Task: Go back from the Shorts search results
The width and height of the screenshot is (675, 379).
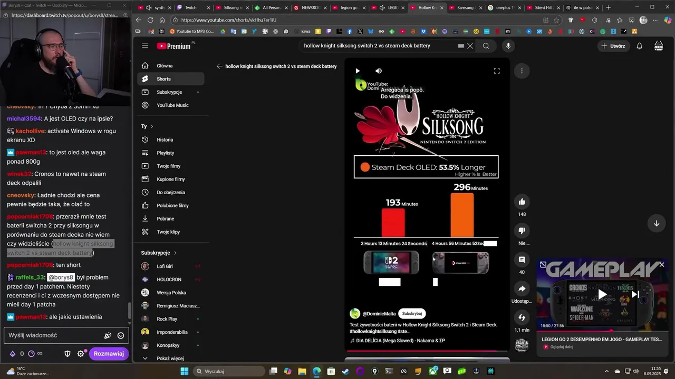Action: tap(219, 66)
